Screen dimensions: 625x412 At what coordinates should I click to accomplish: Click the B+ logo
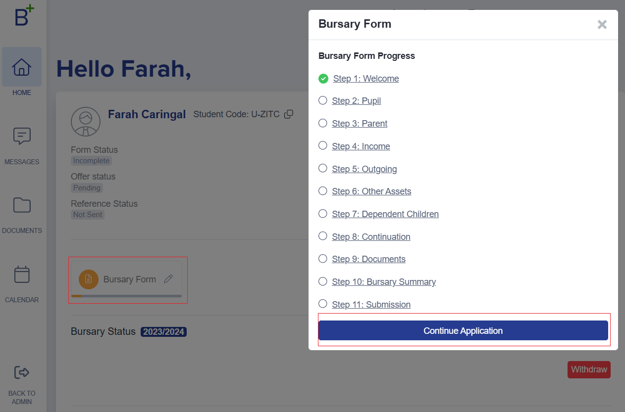click(x=24, y=16)
